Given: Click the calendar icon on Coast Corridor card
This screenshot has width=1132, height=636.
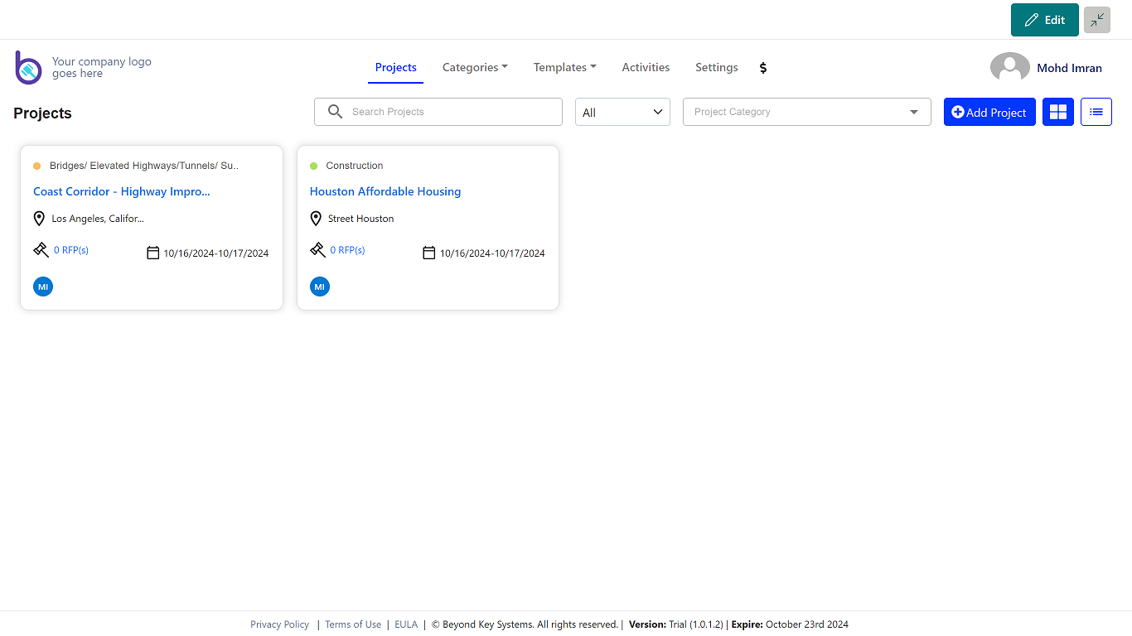Looking at the screenshot, I should (152, 253).
